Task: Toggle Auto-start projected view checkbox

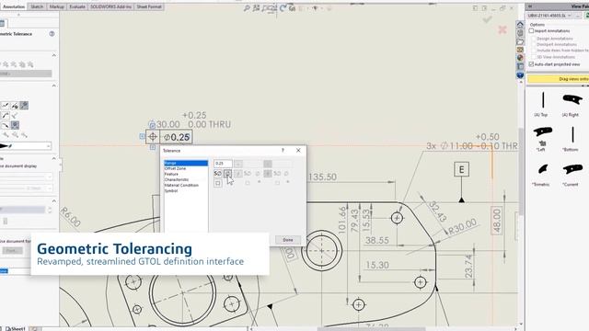Action: (531, 64)
